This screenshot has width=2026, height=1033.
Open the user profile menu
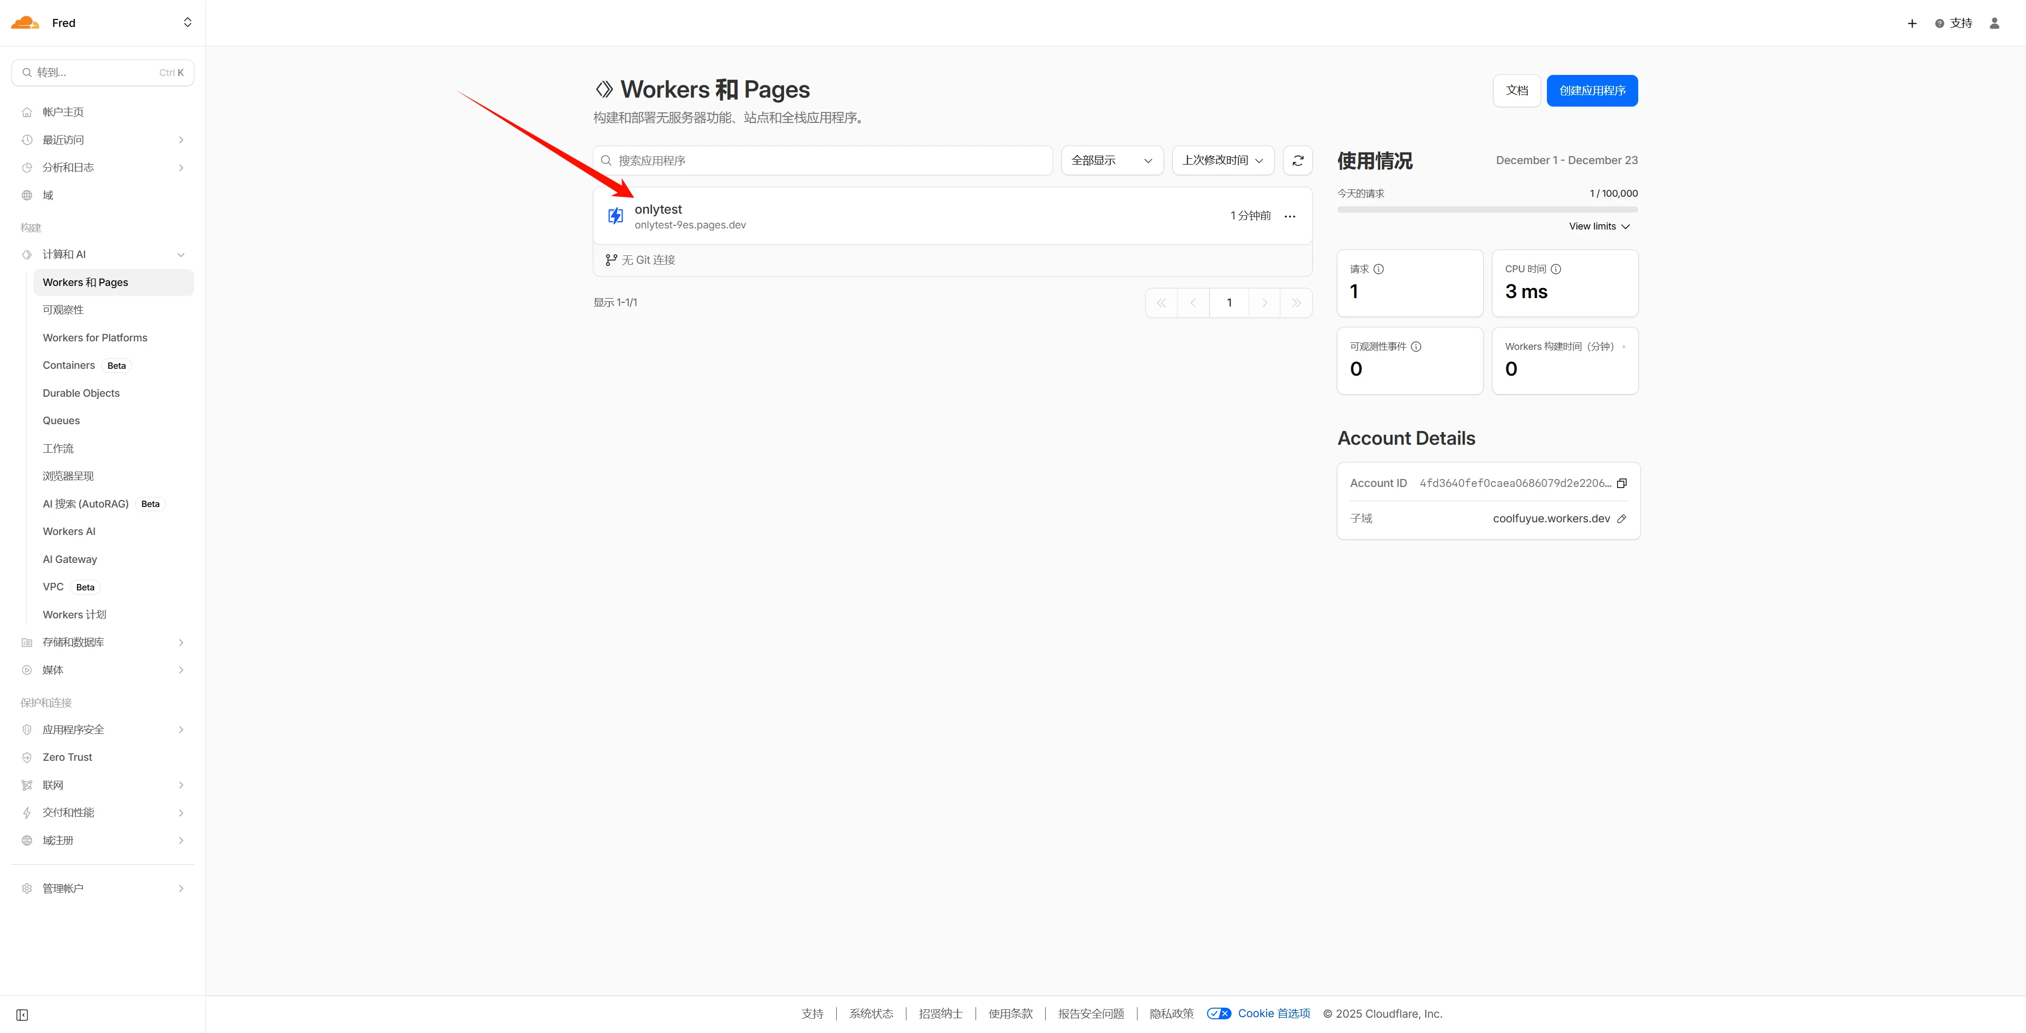pos(1994,24)
